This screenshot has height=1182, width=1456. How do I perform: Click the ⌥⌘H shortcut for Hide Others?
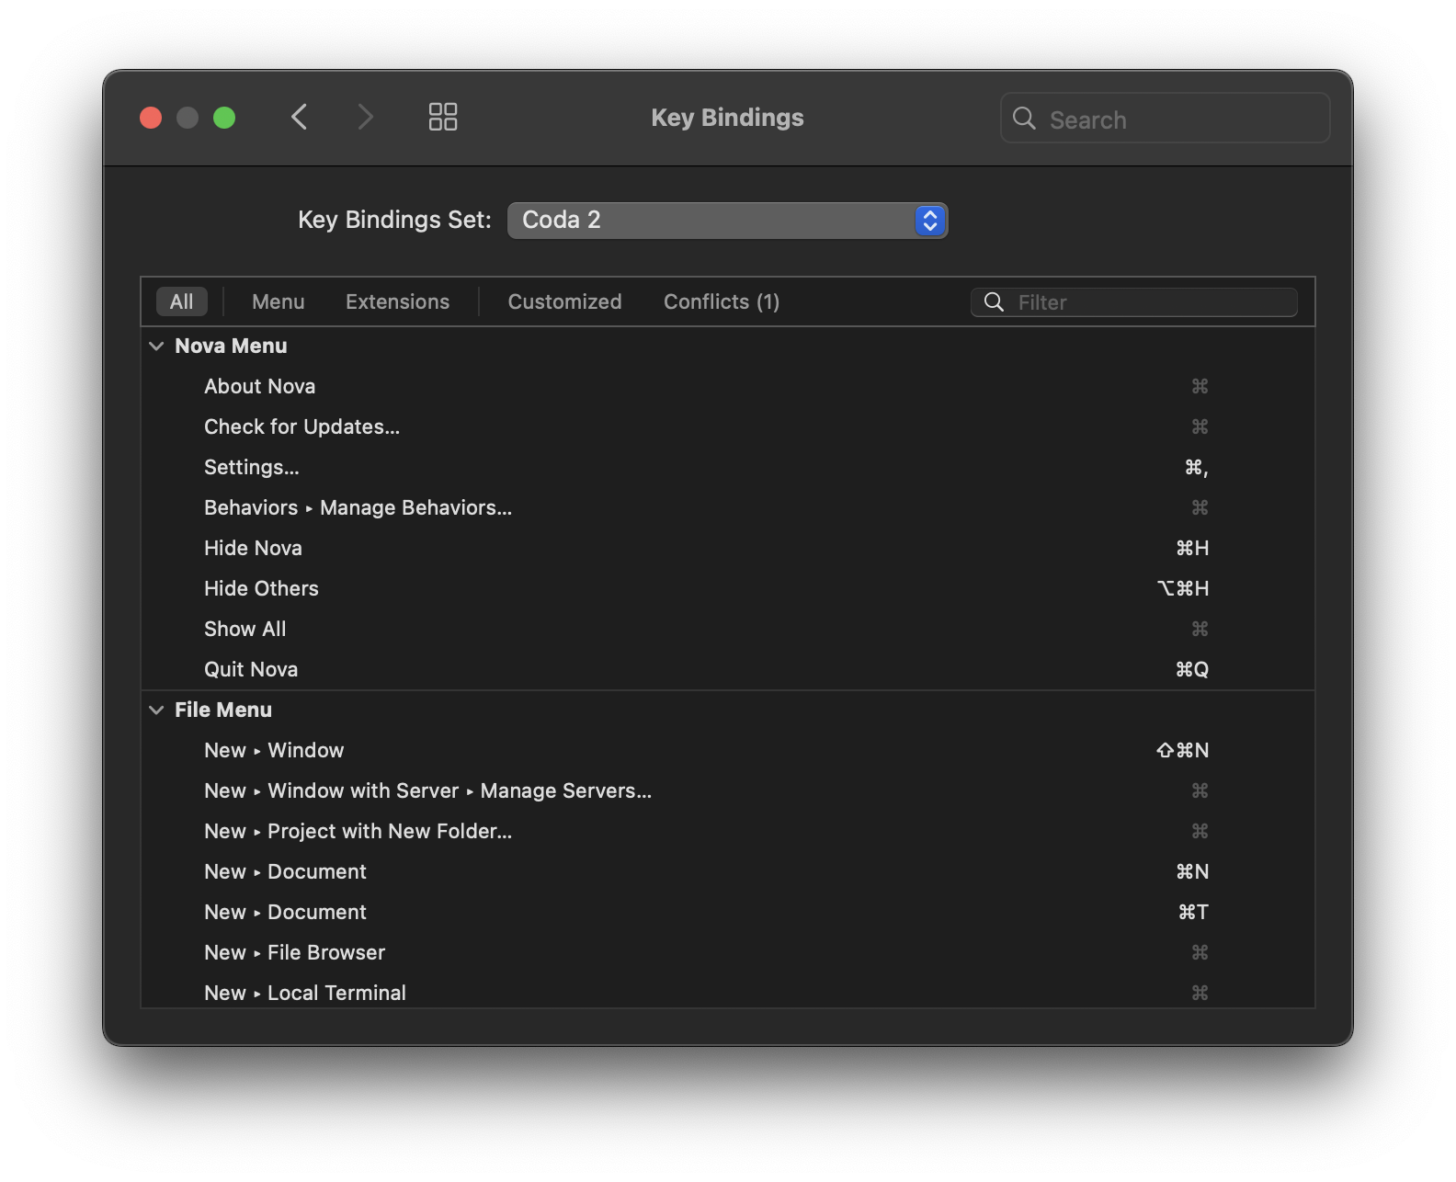pyautogui.click(x=1183, y=588)
